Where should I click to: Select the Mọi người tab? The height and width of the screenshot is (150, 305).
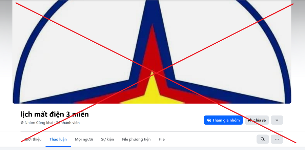(x=84, y=139)
